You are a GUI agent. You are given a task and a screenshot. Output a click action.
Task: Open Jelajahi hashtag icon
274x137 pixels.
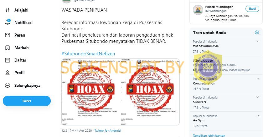click(x=7, y=10)
